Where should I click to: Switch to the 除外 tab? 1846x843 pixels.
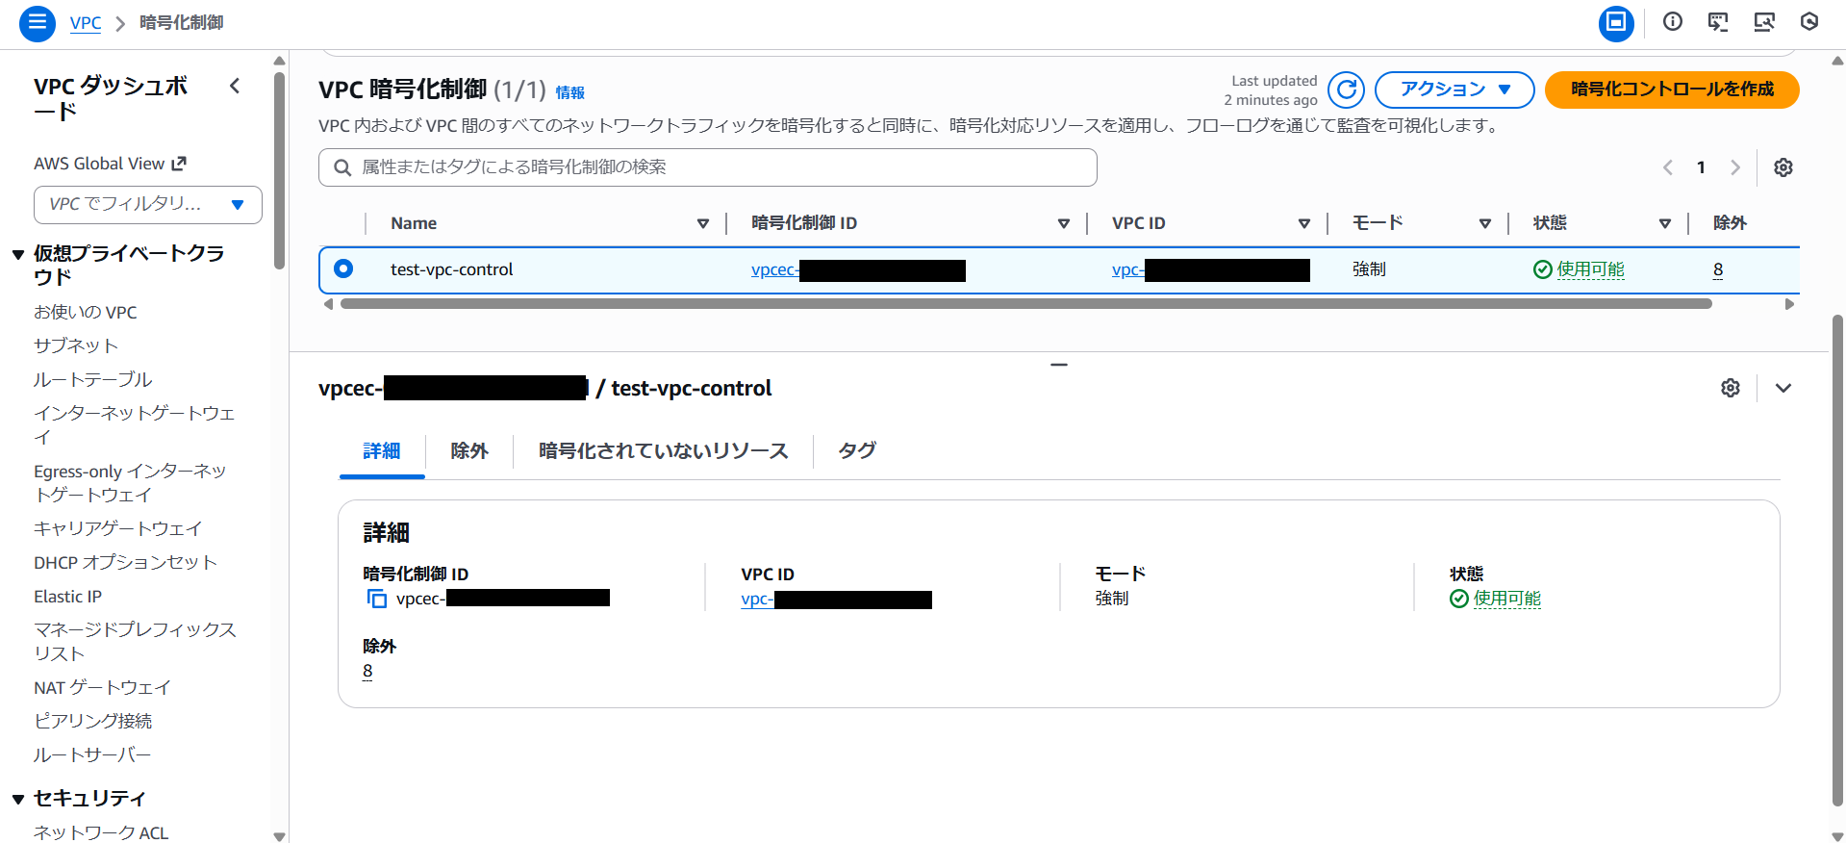(469, 450)
